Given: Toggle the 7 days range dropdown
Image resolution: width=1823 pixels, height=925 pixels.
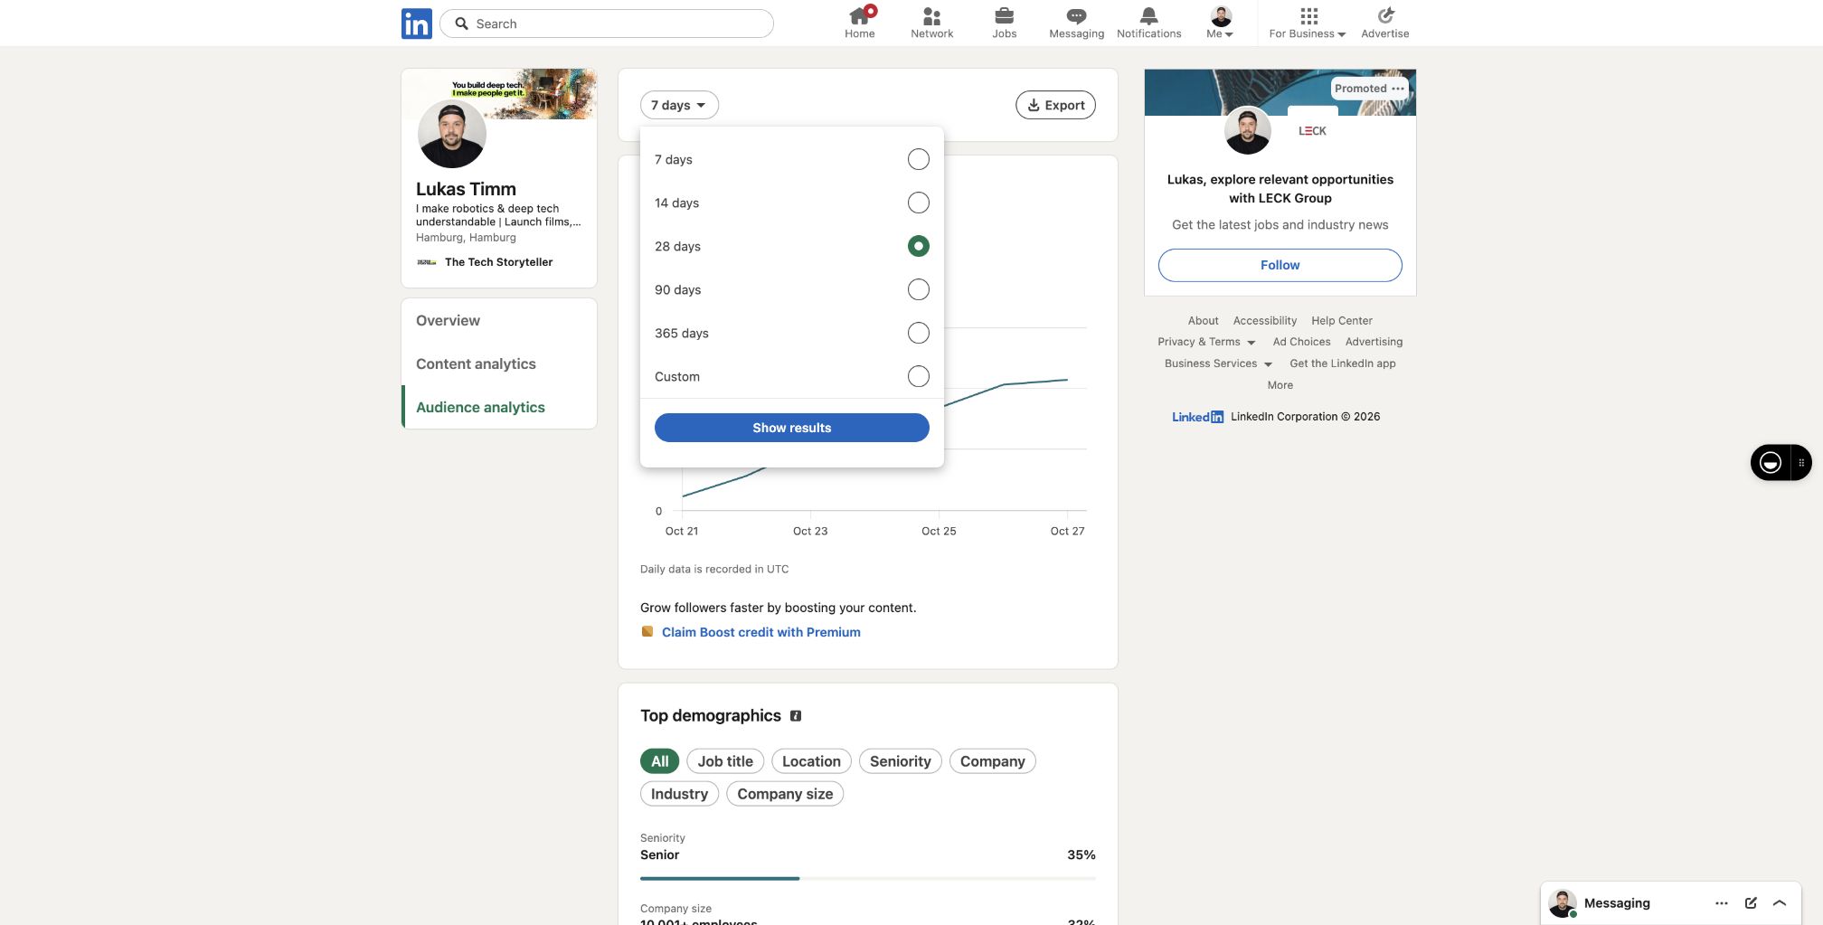Looking at the screenshot, I should pyautogui.click(x=679, y=105).
